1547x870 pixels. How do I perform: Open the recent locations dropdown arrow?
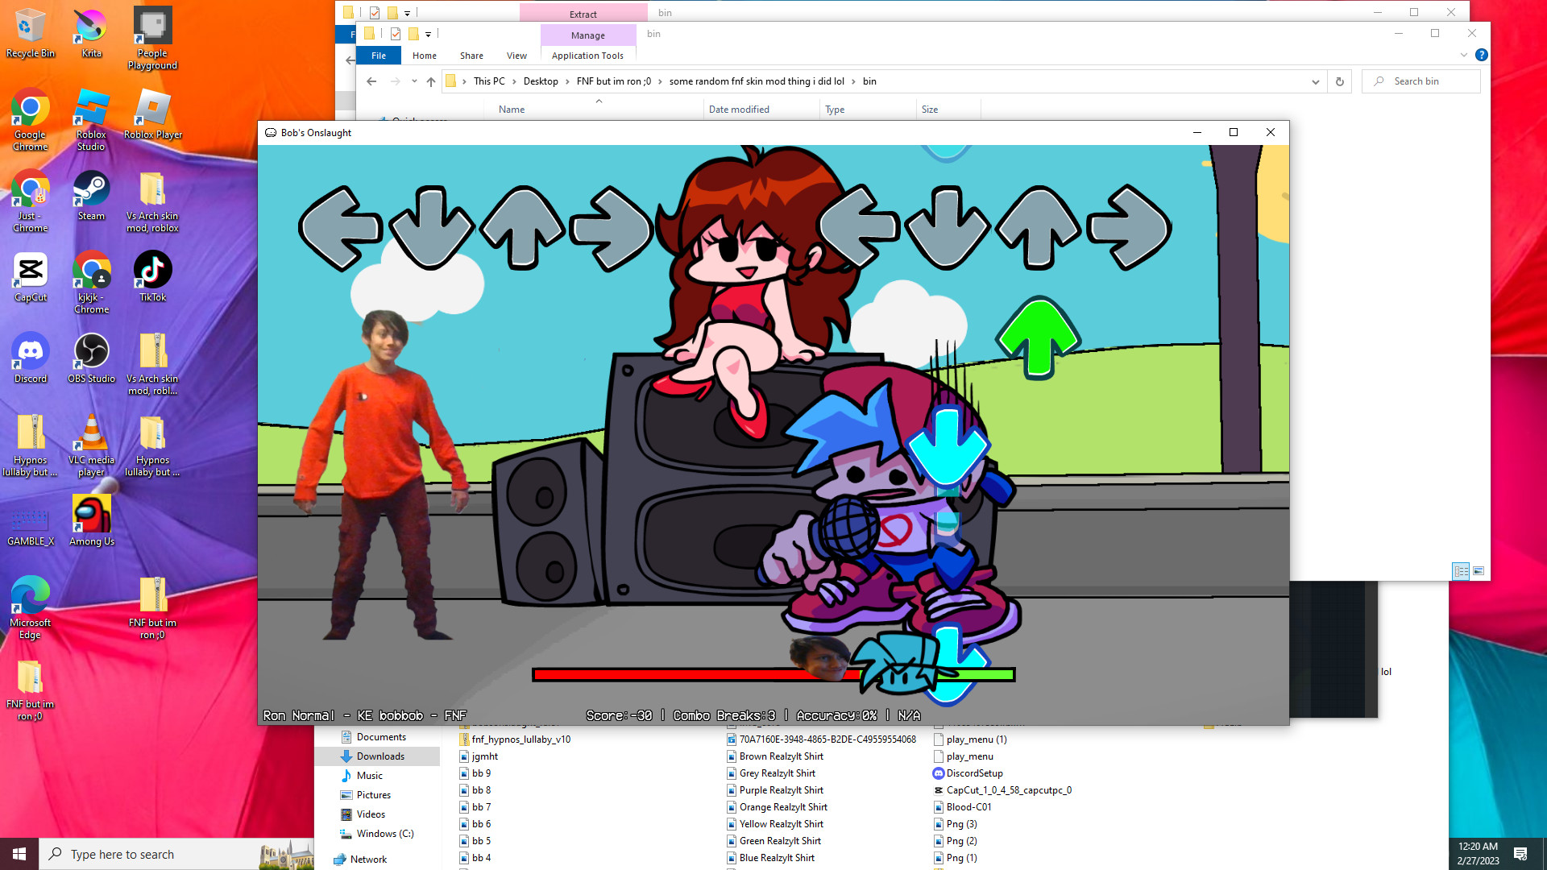pyautogui.click(x=414, y=81)
